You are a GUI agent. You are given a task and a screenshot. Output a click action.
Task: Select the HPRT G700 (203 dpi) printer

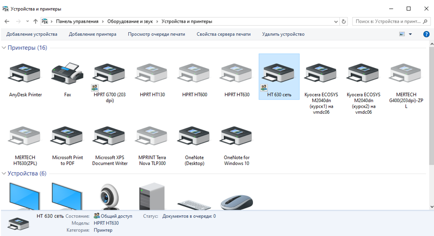110,74
